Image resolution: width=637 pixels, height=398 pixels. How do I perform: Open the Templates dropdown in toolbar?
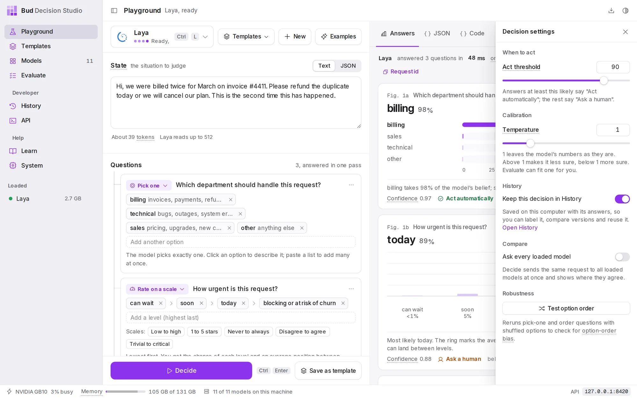pyautogui.click(x=246, y=37)
